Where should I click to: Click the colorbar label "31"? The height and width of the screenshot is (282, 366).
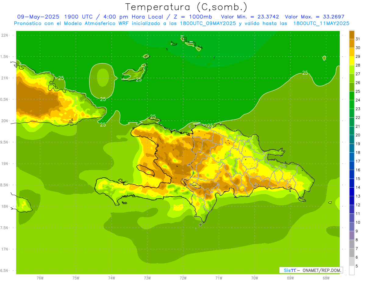tap(358, 39)
